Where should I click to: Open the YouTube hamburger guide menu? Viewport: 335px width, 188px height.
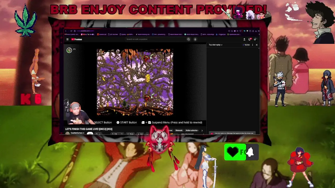point(67,39)
